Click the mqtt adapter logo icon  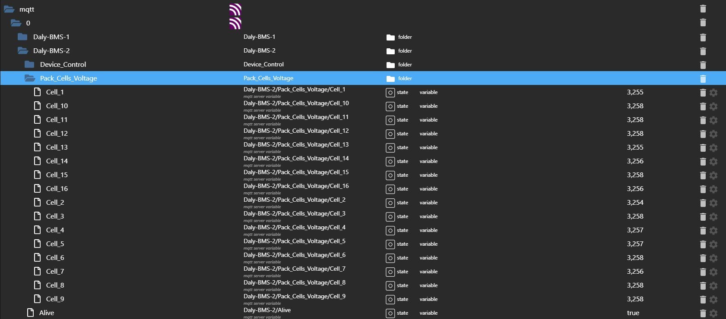tap(235, 9)
